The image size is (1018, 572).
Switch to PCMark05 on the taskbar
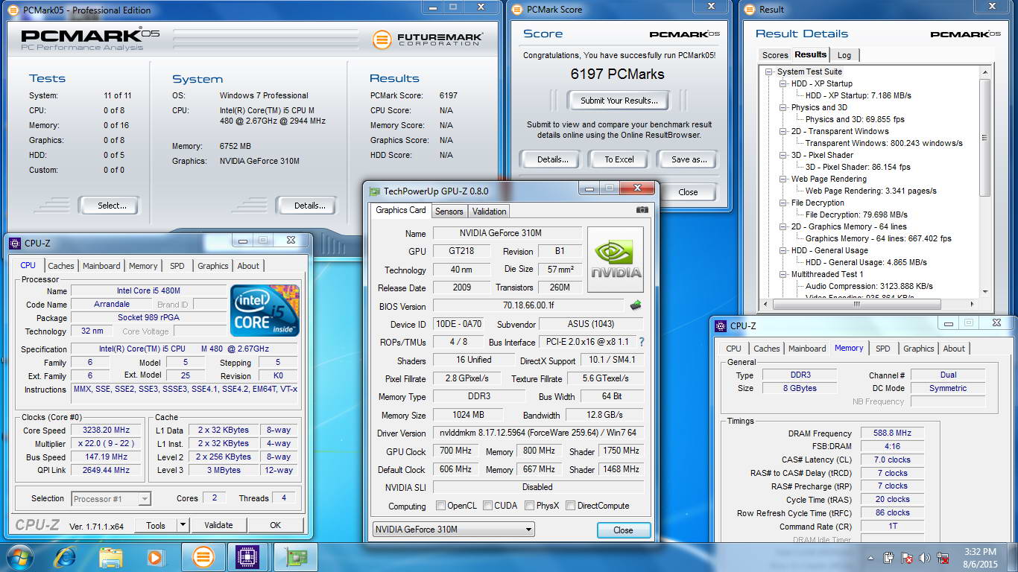tap(203, 557)
